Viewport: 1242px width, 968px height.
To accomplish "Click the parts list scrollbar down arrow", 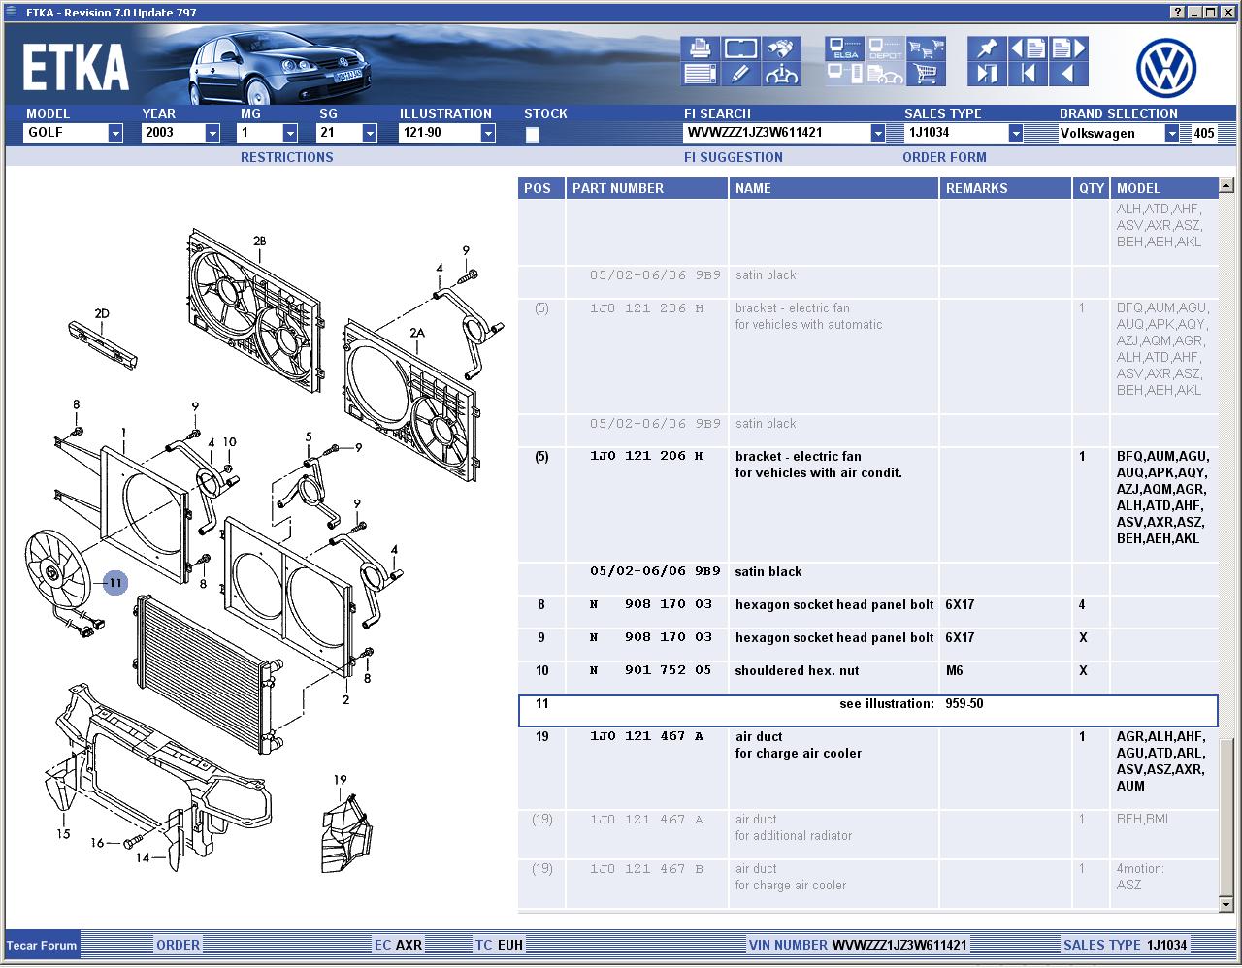I will click(1226, 904).
